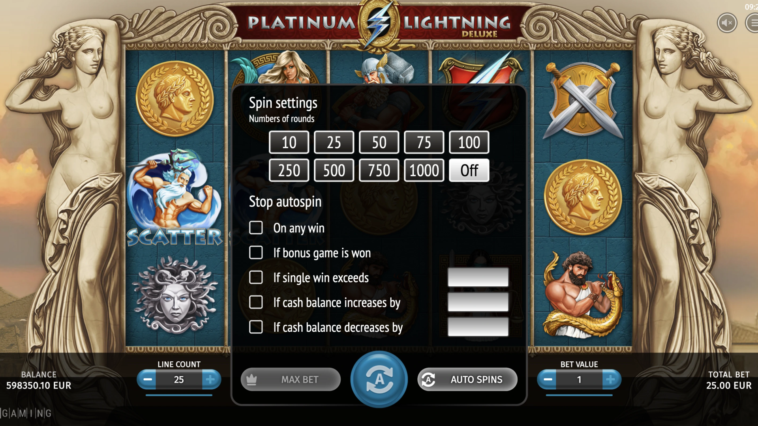758x426 pixels.
Task: Open the Auto Spins button
Action: point(467,379)
